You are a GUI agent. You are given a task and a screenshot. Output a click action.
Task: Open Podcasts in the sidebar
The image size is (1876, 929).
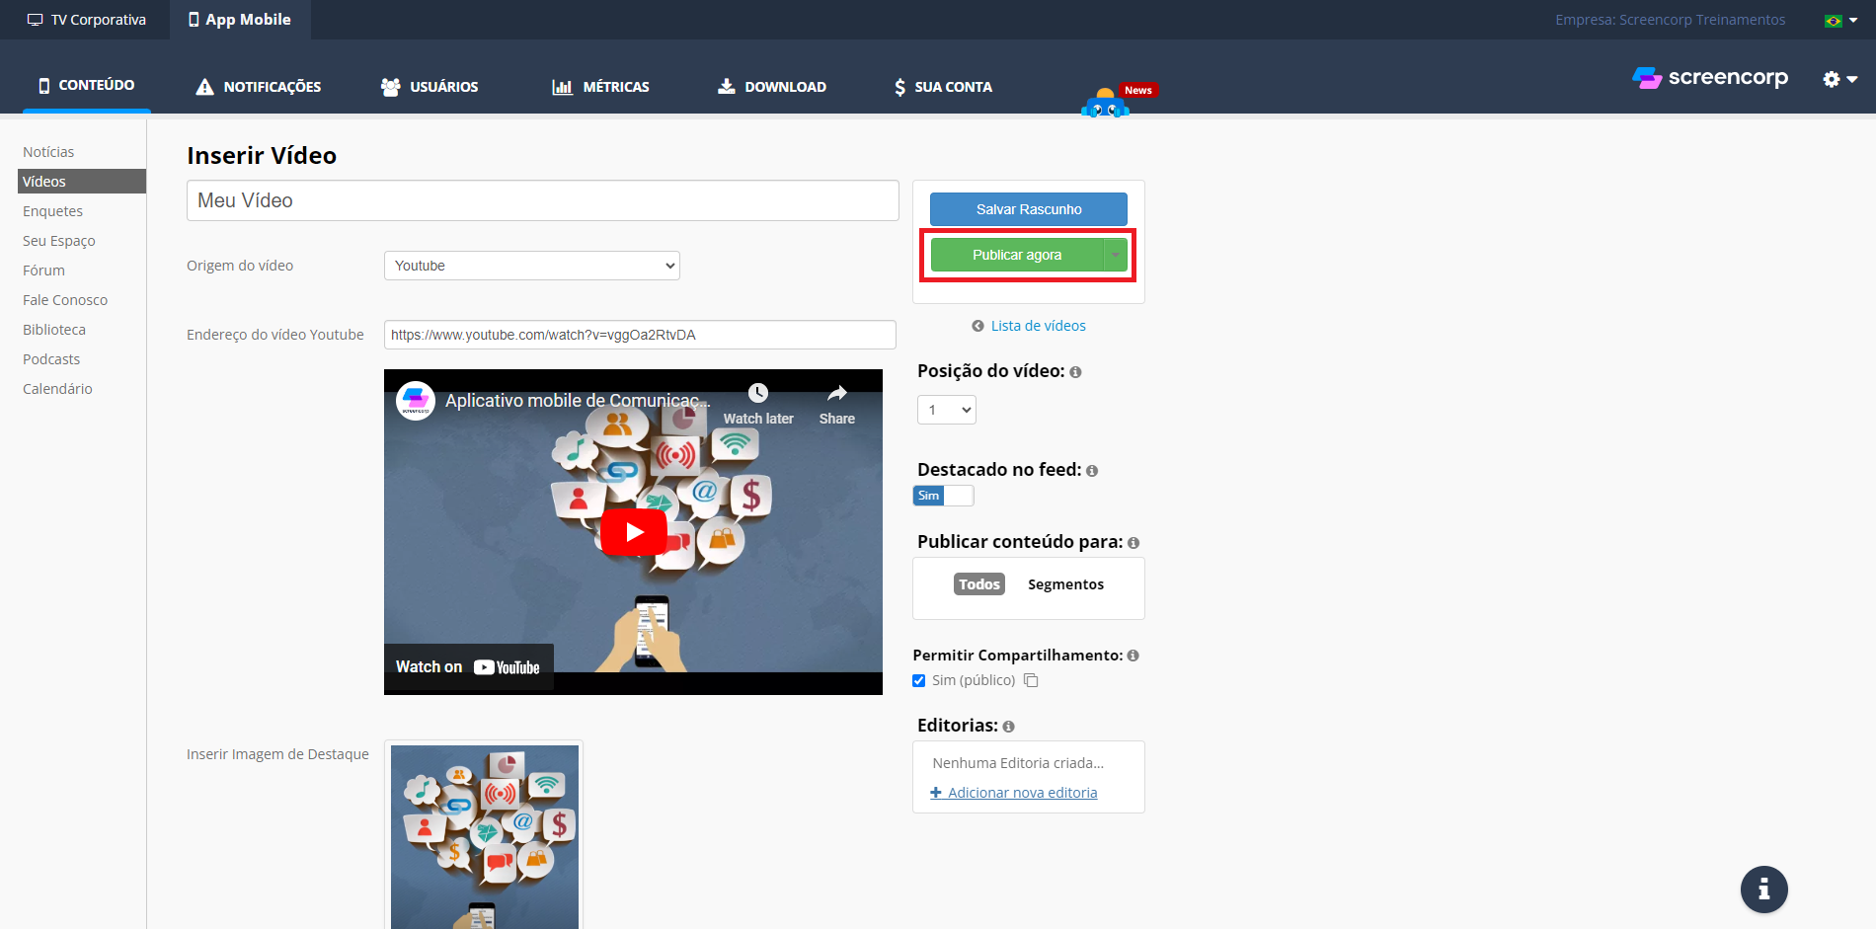pos(51,359)
